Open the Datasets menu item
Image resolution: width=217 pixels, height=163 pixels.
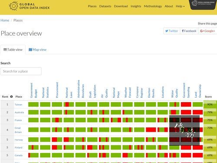coord(105,6)
